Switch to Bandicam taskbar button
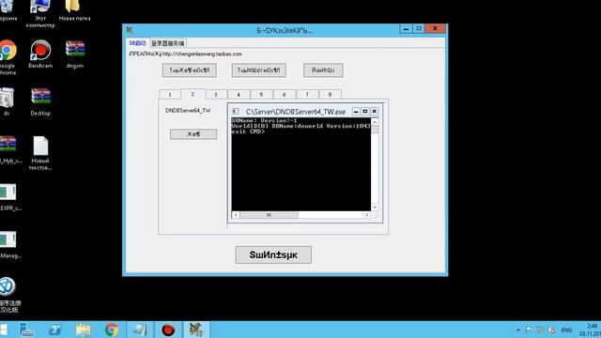The width and height of the screenshot is (601, 338). (x=168, y=330)
